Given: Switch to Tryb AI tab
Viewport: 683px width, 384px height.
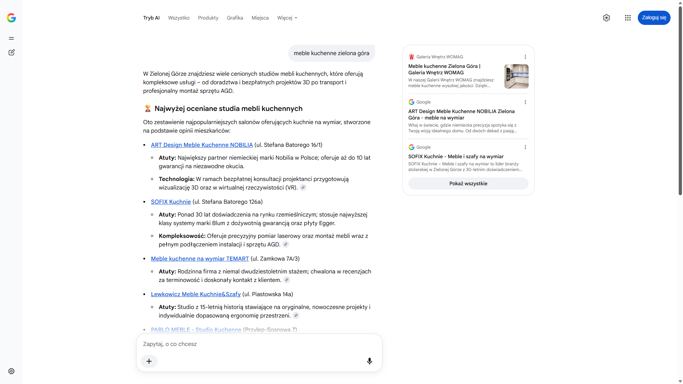Looking at the screenshot, I should [151, 18].
